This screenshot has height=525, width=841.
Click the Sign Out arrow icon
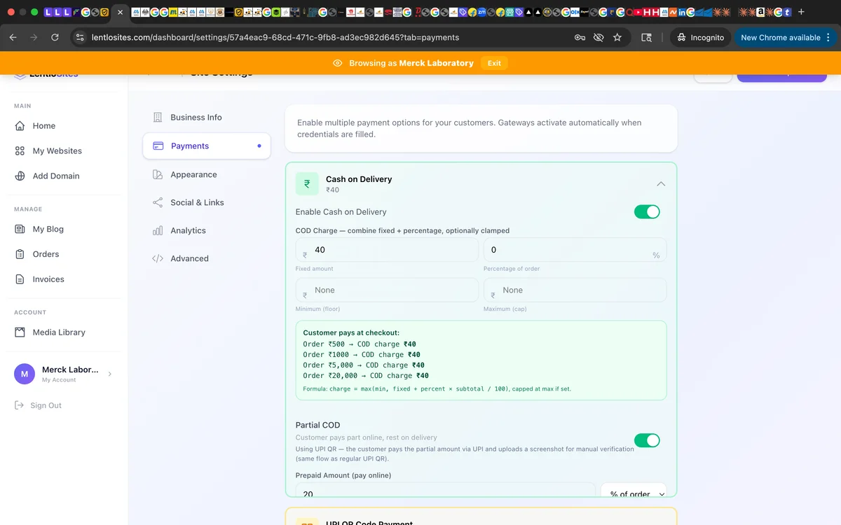click(x=20, y=405)
